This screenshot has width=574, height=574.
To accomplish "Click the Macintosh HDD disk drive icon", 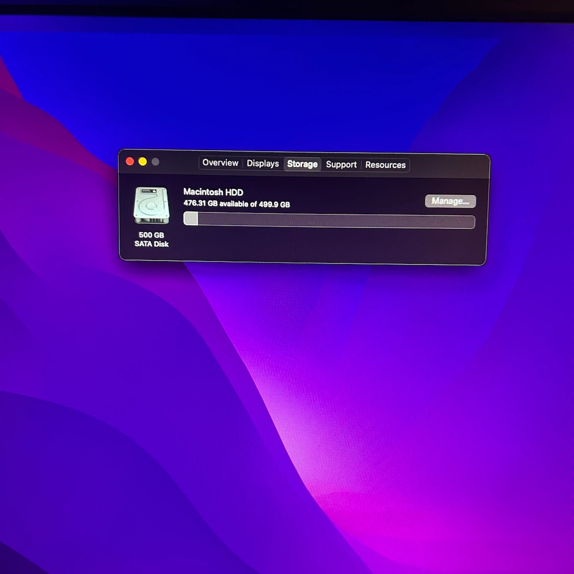I will [x=151, y=206].
